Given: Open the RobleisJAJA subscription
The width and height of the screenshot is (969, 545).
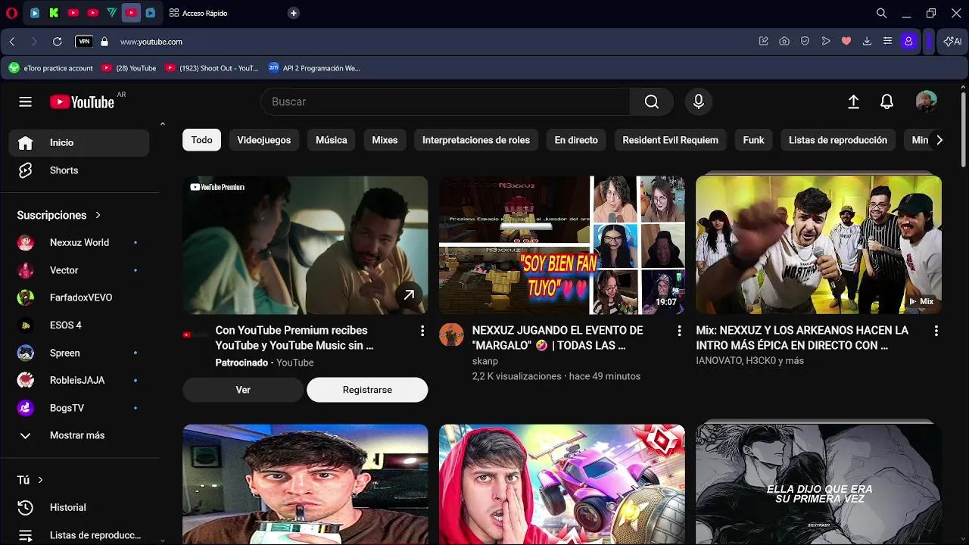Looking at the screenshot, I should click(79, 380).
